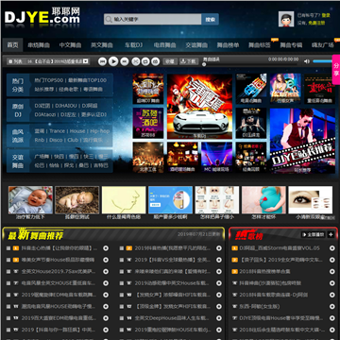Click the magnifier icon in search box

coord(109,19)
